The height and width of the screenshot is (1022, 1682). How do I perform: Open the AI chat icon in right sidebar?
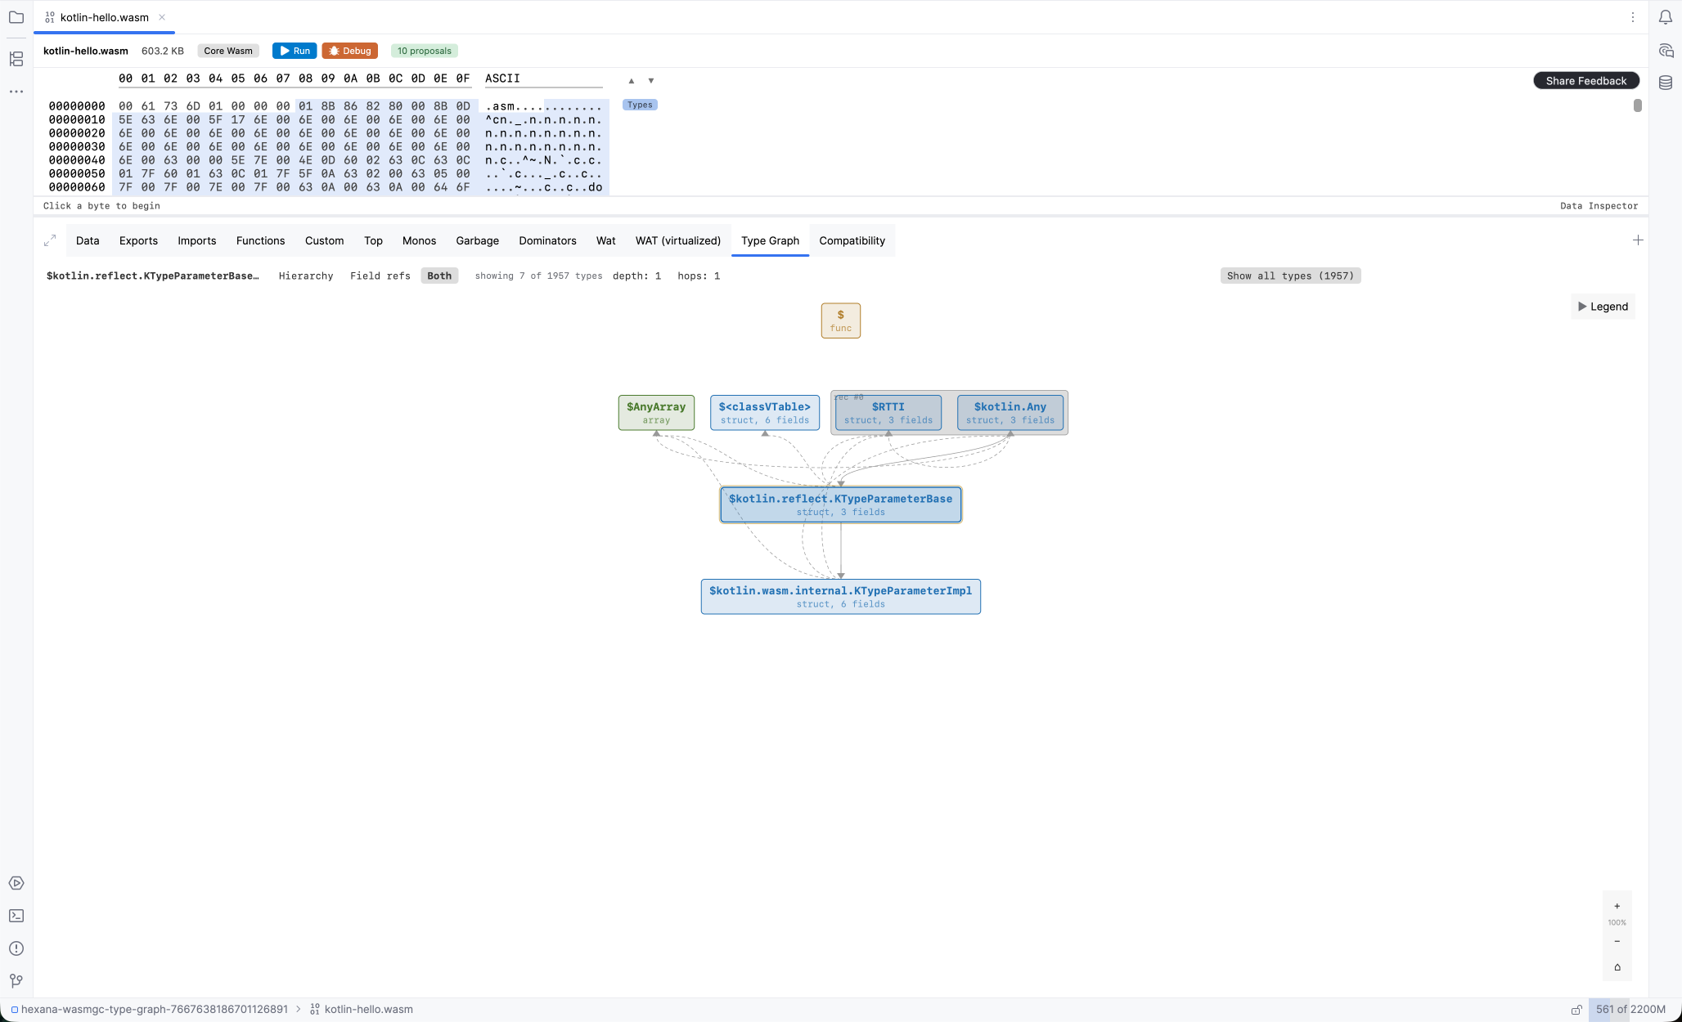1666,51
